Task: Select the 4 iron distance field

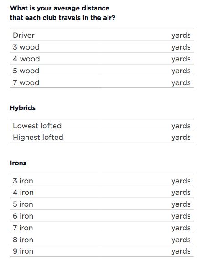Action: [102, 192]
